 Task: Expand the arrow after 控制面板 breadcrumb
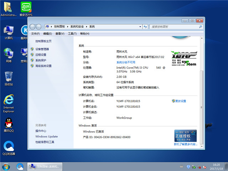[x=68, y=27]
